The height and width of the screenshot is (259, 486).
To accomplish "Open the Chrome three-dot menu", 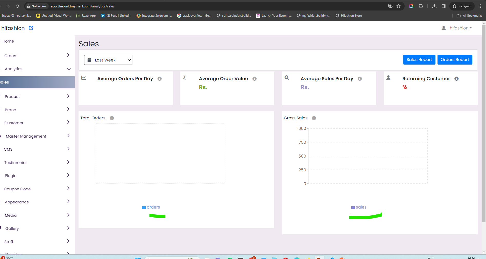I will coord(481,6).
